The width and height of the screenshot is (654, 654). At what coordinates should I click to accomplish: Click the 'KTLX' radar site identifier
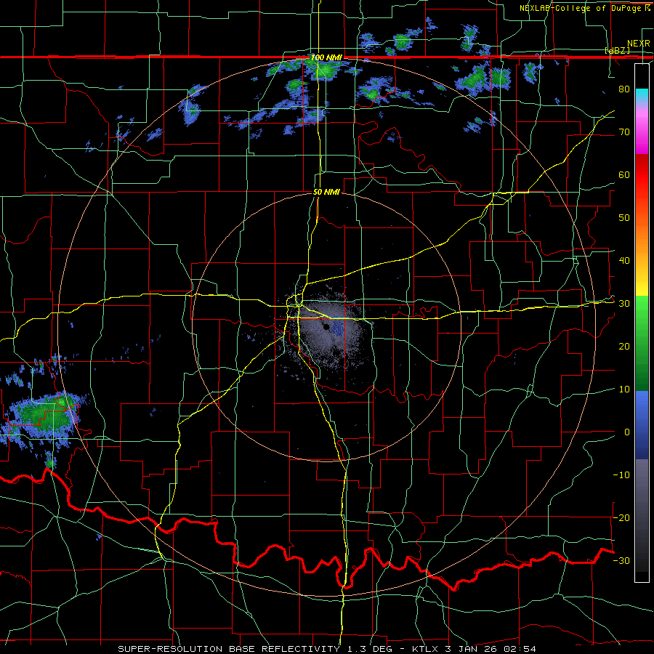click(425, 649)
